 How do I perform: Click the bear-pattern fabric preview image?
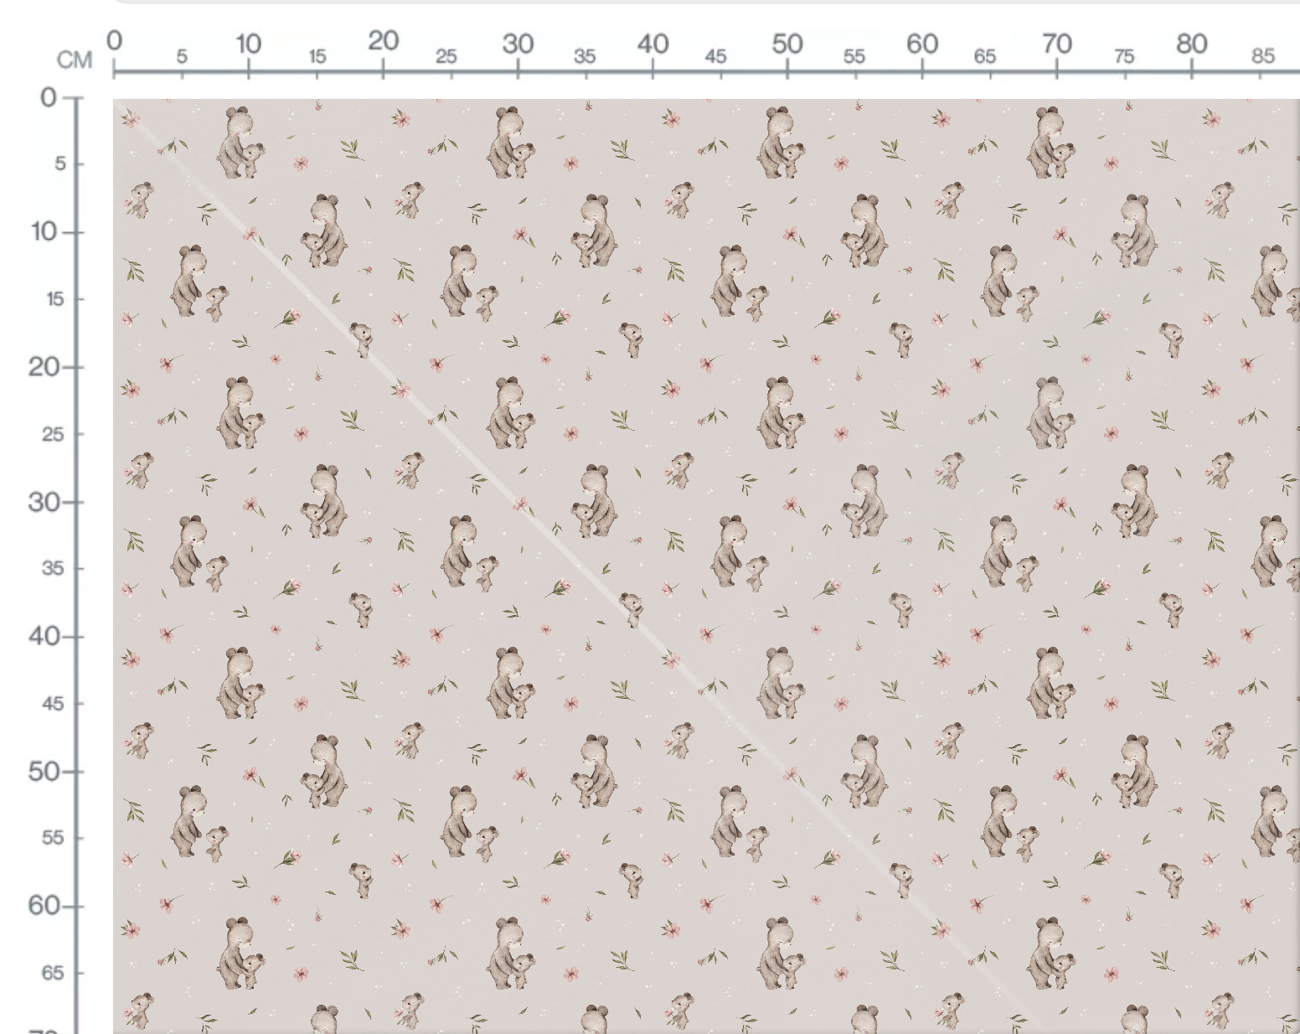[706, 566]
